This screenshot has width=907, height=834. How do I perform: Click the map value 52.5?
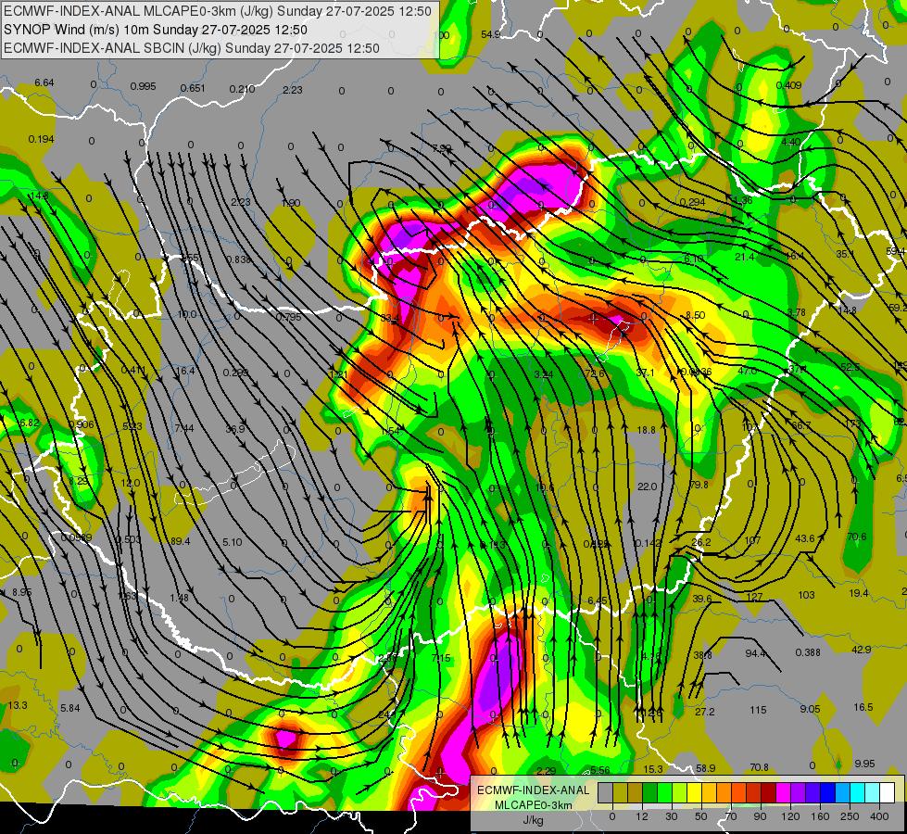850,367
